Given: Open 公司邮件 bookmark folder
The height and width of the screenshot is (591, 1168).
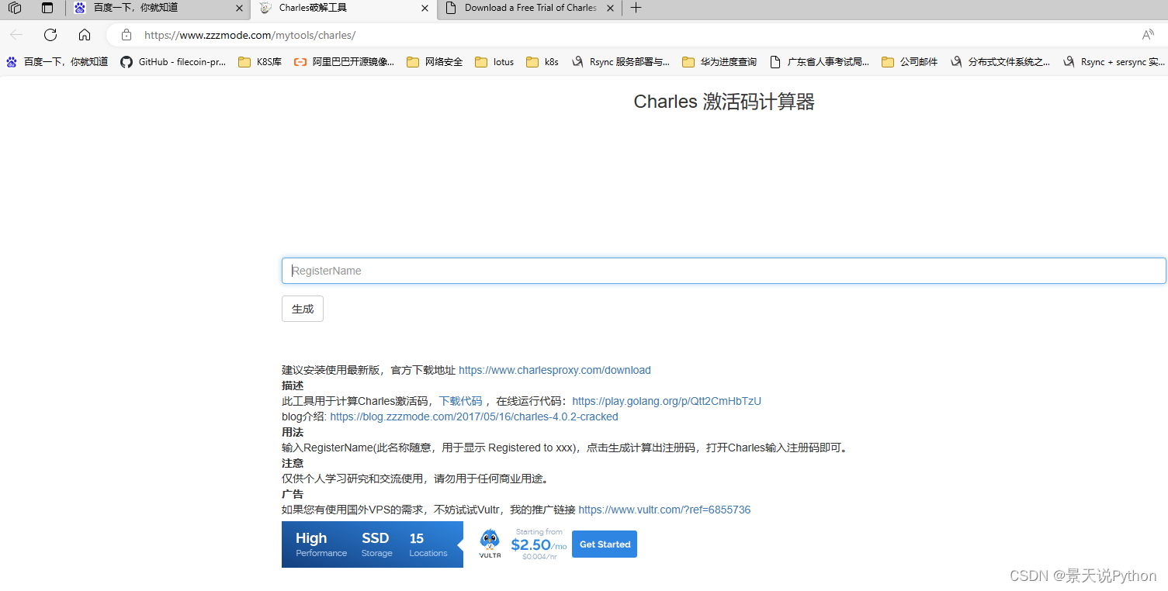Looking at the screenshot, I should [x=910, y=62].
